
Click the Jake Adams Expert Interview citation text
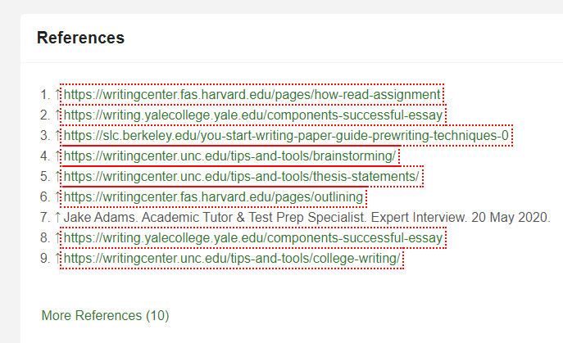[307, 218]
